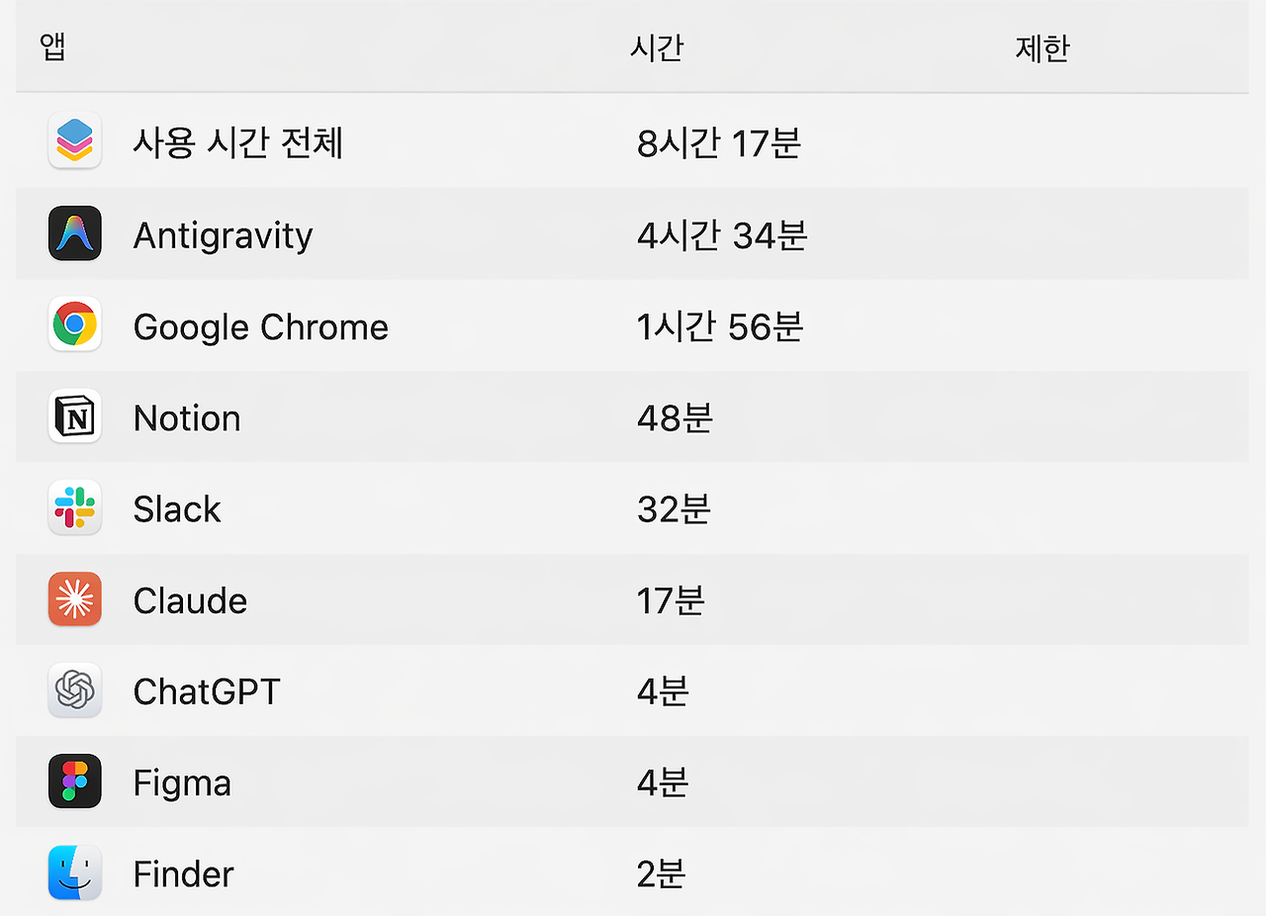Click the 앱 column header
The image size is (1266, 916).
tap(51, 47)
